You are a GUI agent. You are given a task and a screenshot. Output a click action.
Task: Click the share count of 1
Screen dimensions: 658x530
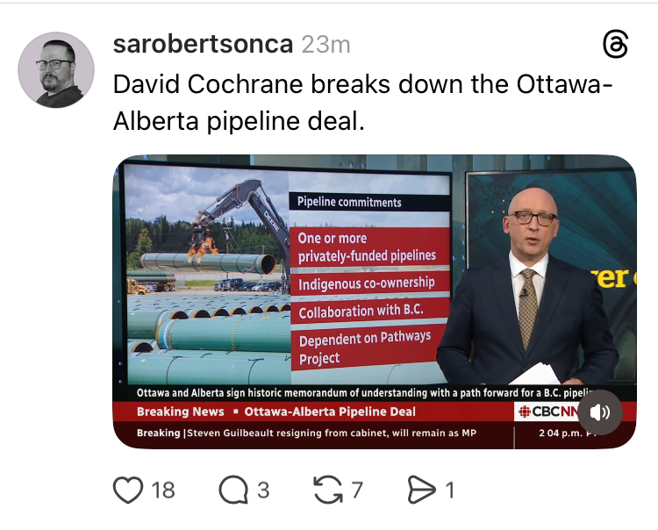click(x=450, y=491)
